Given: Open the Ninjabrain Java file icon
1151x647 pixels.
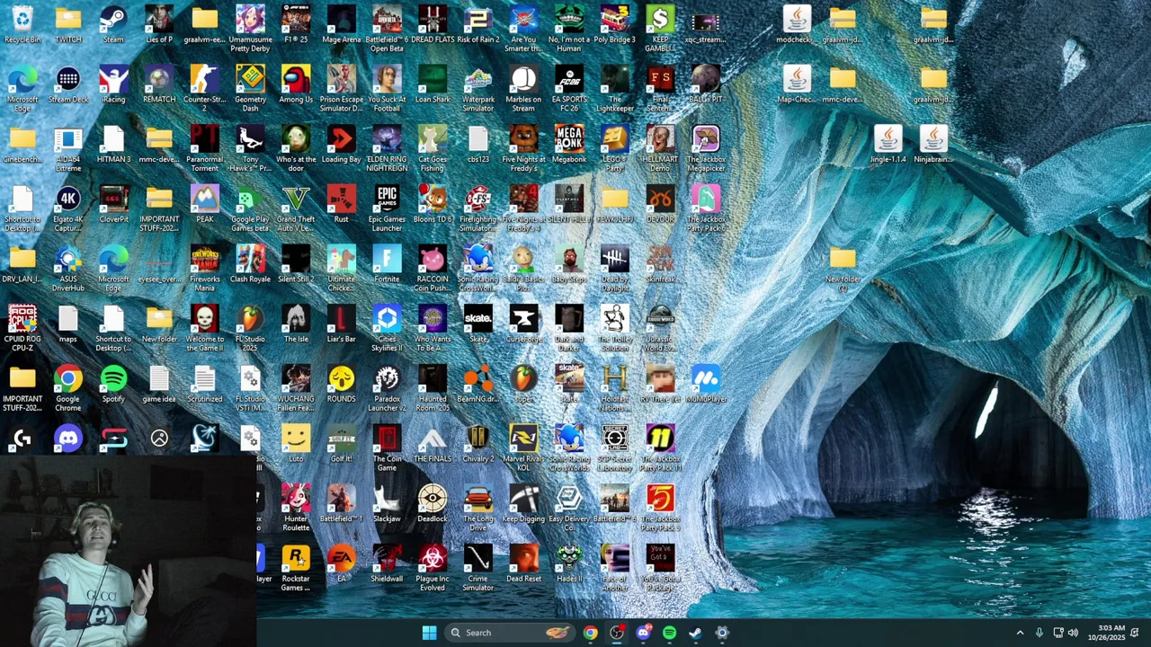Looking at the screenshot, I should (933, 144).
